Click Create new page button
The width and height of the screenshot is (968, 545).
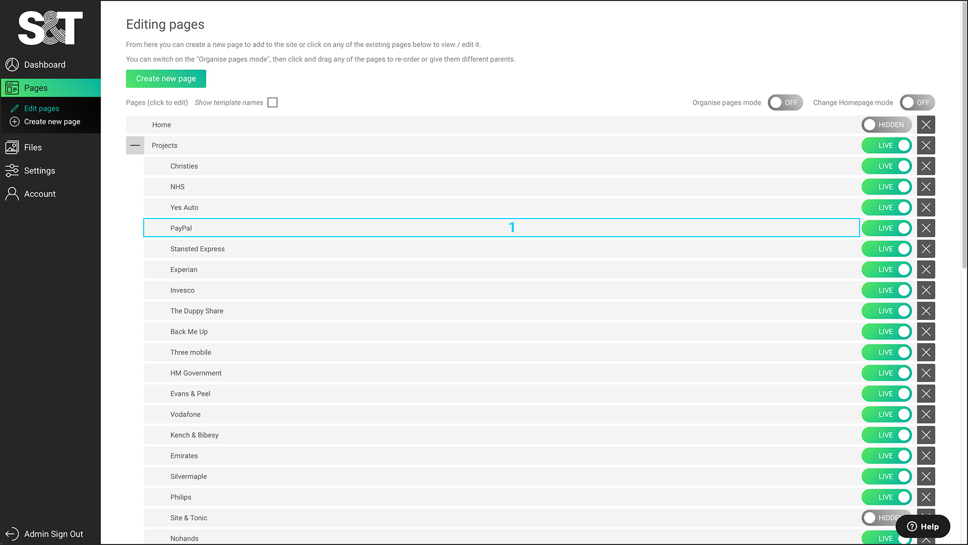point(165,79)
